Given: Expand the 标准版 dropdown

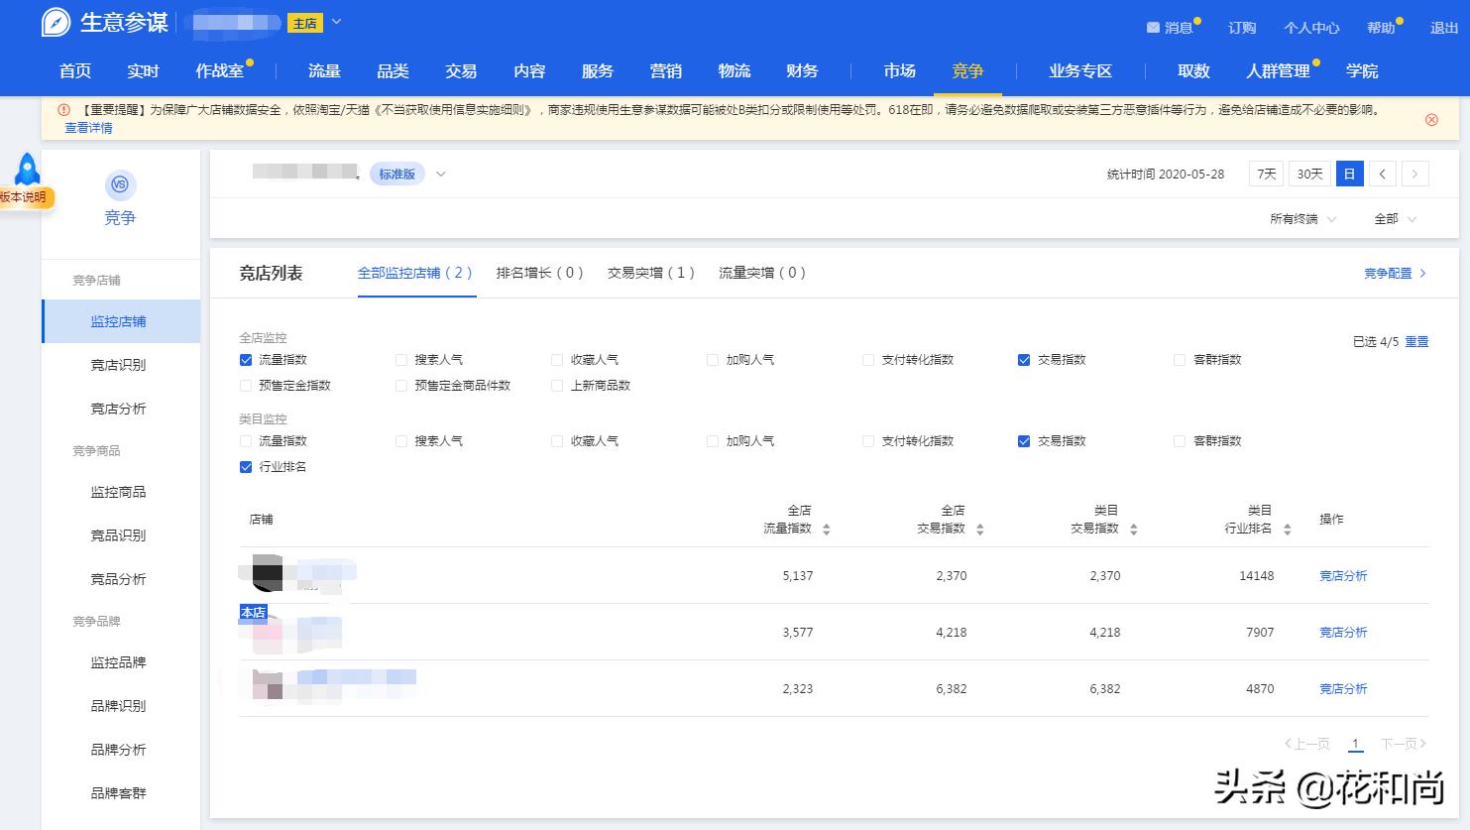Looking at the screenshot, I should 396,173.
